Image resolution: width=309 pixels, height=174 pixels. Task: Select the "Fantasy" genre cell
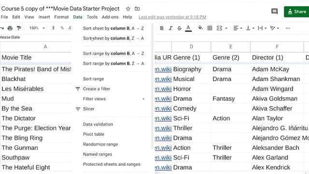tap(231, 99)
